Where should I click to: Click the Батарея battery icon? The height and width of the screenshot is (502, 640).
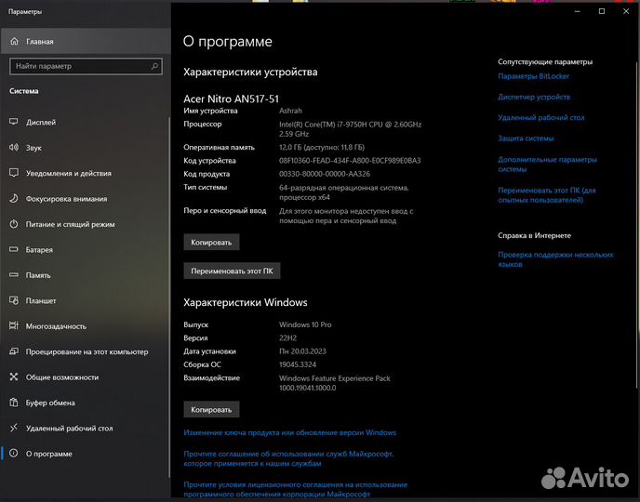tap(14, 249)
